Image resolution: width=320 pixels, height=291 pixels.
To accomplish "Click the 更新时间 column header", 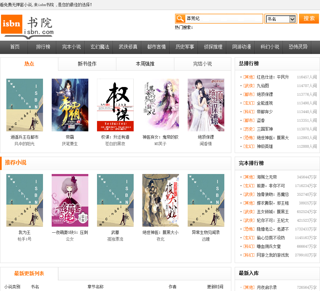I will point(215,287).
